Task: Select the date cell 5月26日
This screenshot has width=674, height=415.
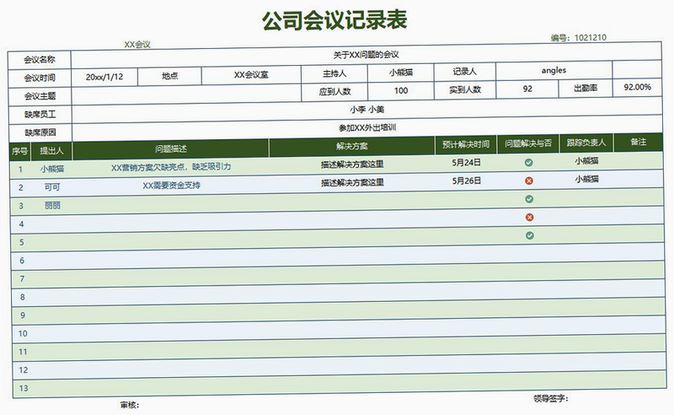Action: [x=467, y=181]
